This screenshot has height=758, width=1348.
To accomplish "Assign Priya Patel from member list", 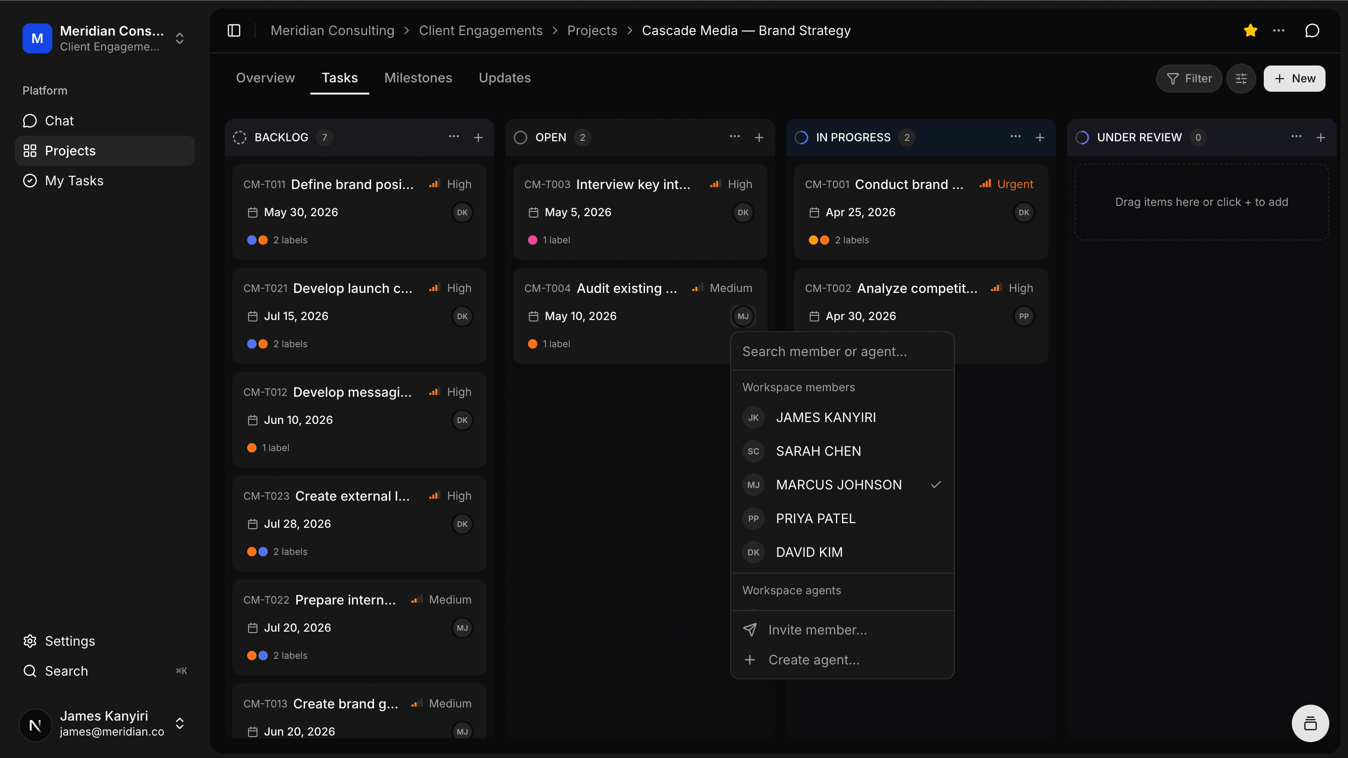I will [815, 518].
